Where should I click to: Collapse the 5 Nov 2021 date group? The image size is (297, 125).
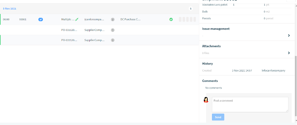9,9
